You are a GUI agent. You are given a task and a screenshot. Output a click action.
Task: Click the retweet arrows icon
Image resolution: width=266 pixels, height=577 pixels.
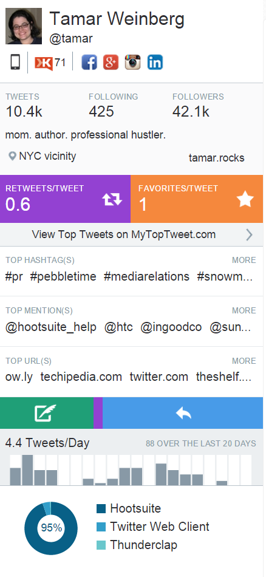[x=112, y=199]
